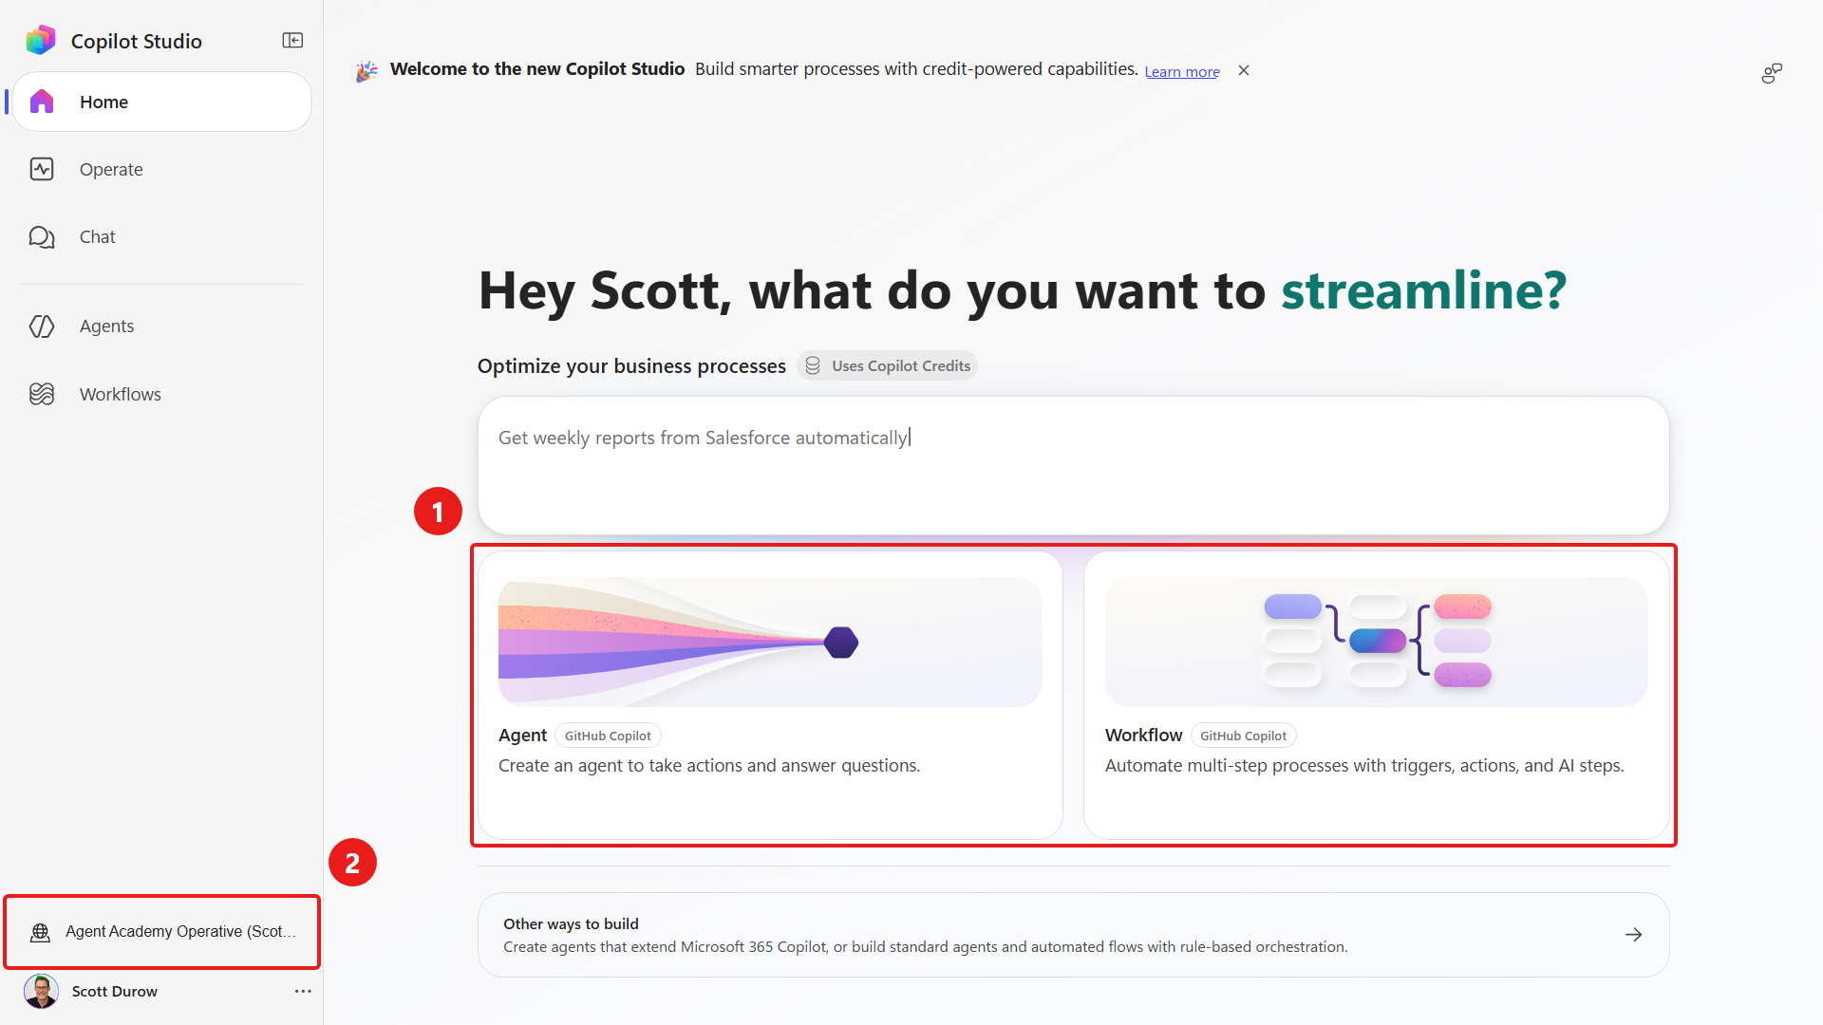Click the party popper announcement icon
1823x1025 pixels.
(x=366, y=70)
